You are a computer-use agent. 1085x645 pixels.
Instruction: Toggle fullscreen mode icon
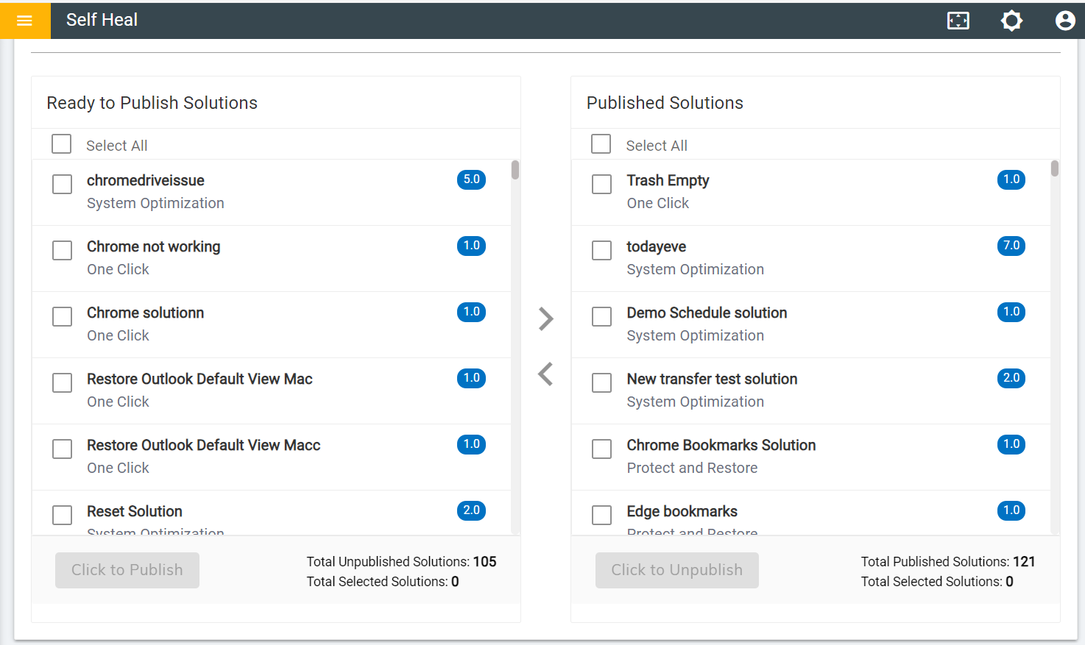pyautogui.click(x=958, y=21)
